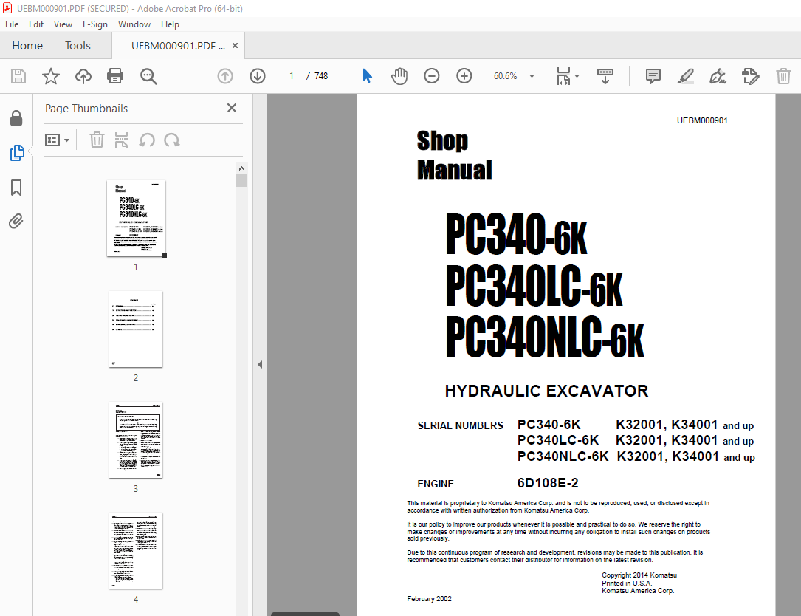Switch to the Tools tab
The image size is (801, 616).
(78, 46)
